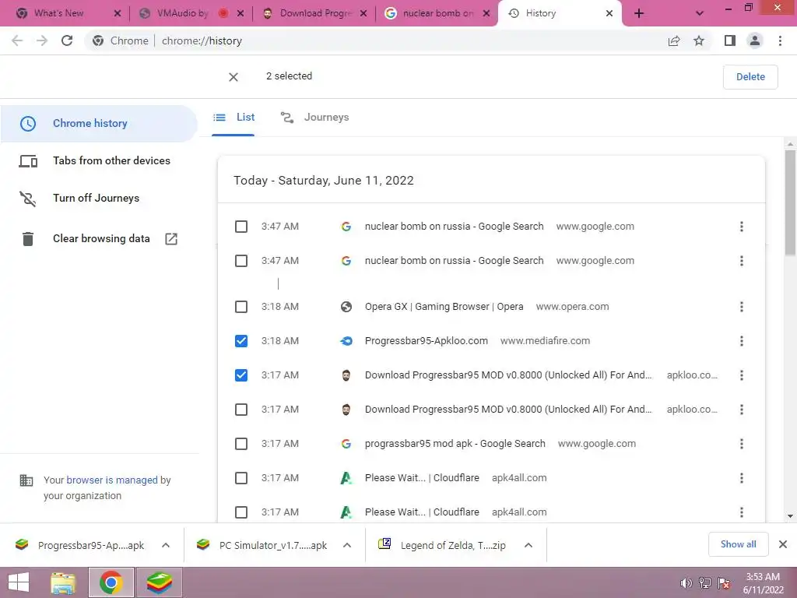Close the What's New tab
The width and height of the screenshot is (797, 598).
click(x=118, y=14)
